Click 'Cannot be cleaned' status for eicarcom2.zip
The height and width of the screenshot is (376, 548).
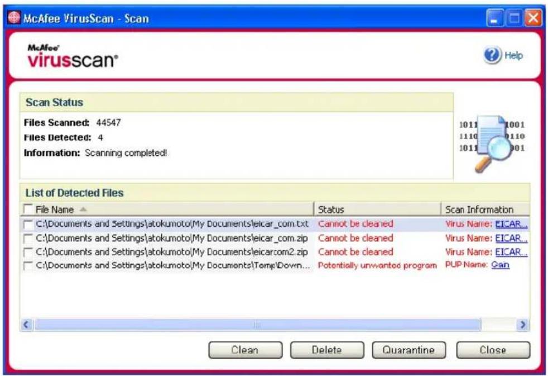pos(355,252)
